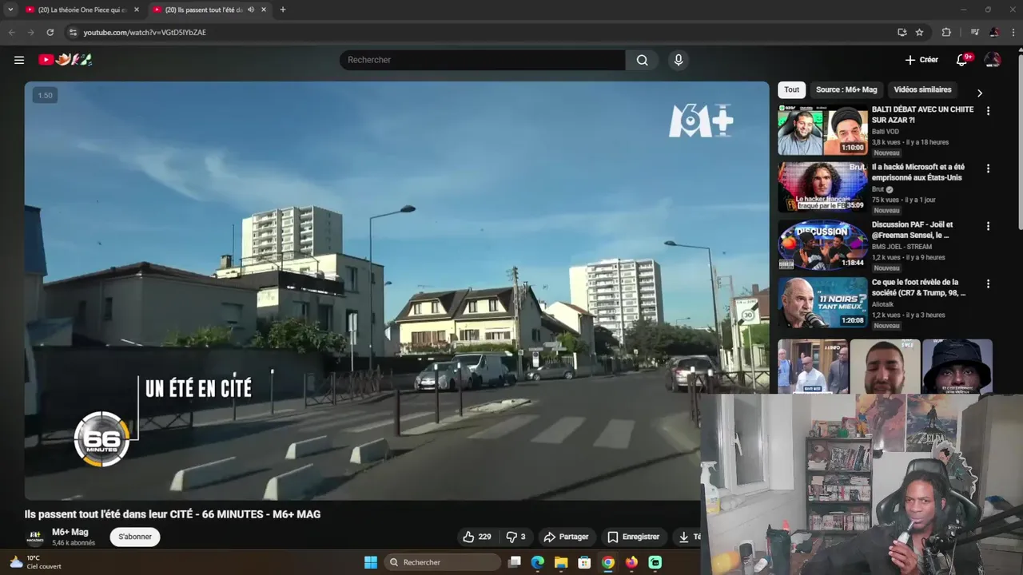Open Firefox from the taskbar

[631, 562]
